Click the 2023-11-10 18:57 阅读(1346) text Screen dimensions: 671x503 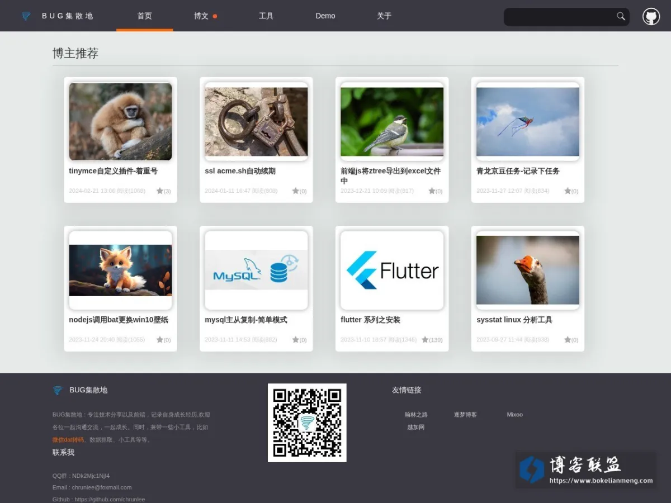coord(379,340)
